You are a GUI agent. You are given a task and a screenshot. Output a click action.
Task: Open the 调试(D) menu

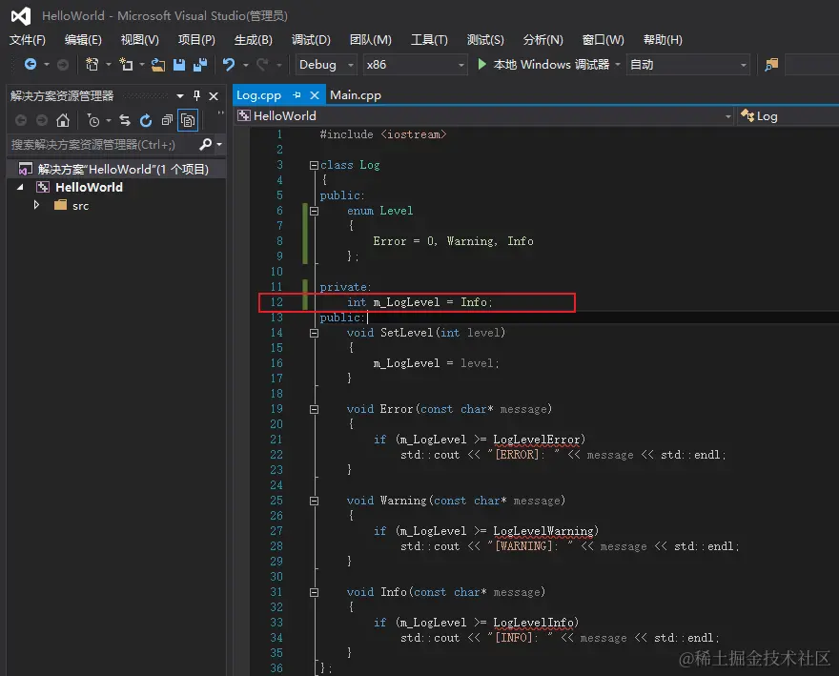click(311, 40)
